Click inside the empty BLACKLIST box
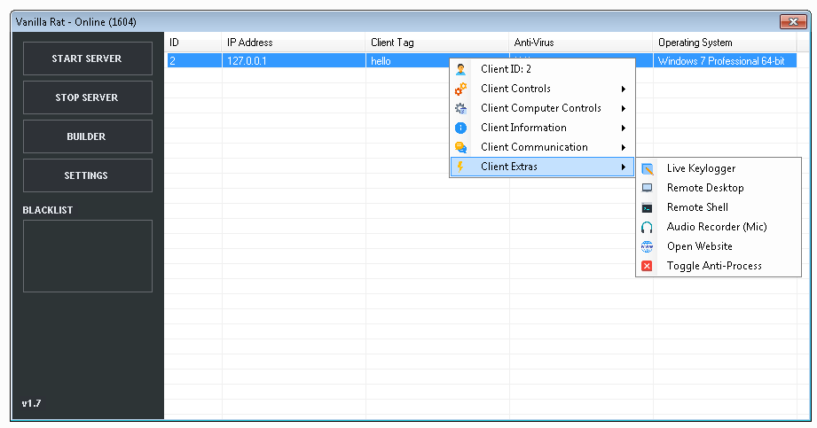 coord(87,256)
